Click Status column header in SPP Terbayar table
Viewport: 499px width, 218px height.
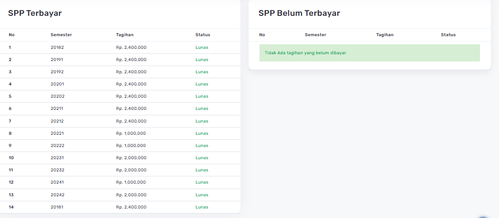(202, 35)
